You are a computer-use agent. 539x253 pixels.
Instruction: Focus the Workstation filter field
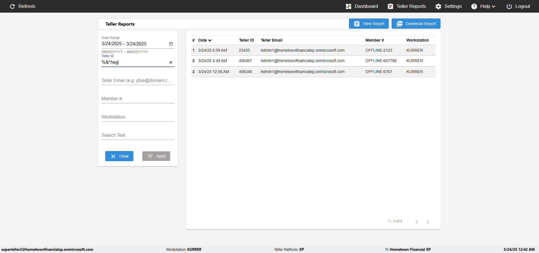138,117
